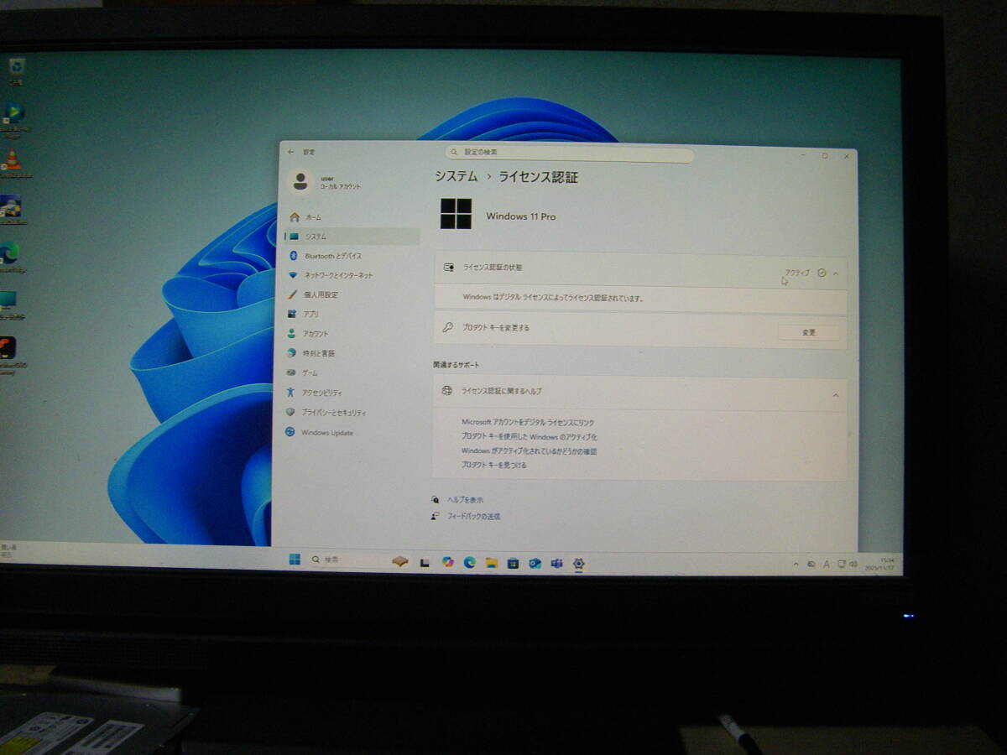Launch Microsoft Edge from taskbar
Viewport: 1007px width, 755px height.
coord(469,563)
